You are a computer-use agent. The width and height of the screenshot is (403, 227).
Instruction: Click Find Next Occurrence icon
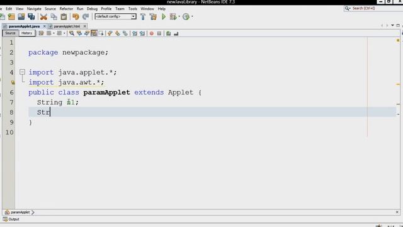point(87,33)
